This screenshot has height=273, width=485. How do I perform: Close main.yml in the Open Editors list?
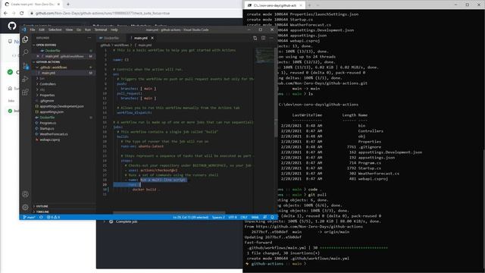point(38,56)
